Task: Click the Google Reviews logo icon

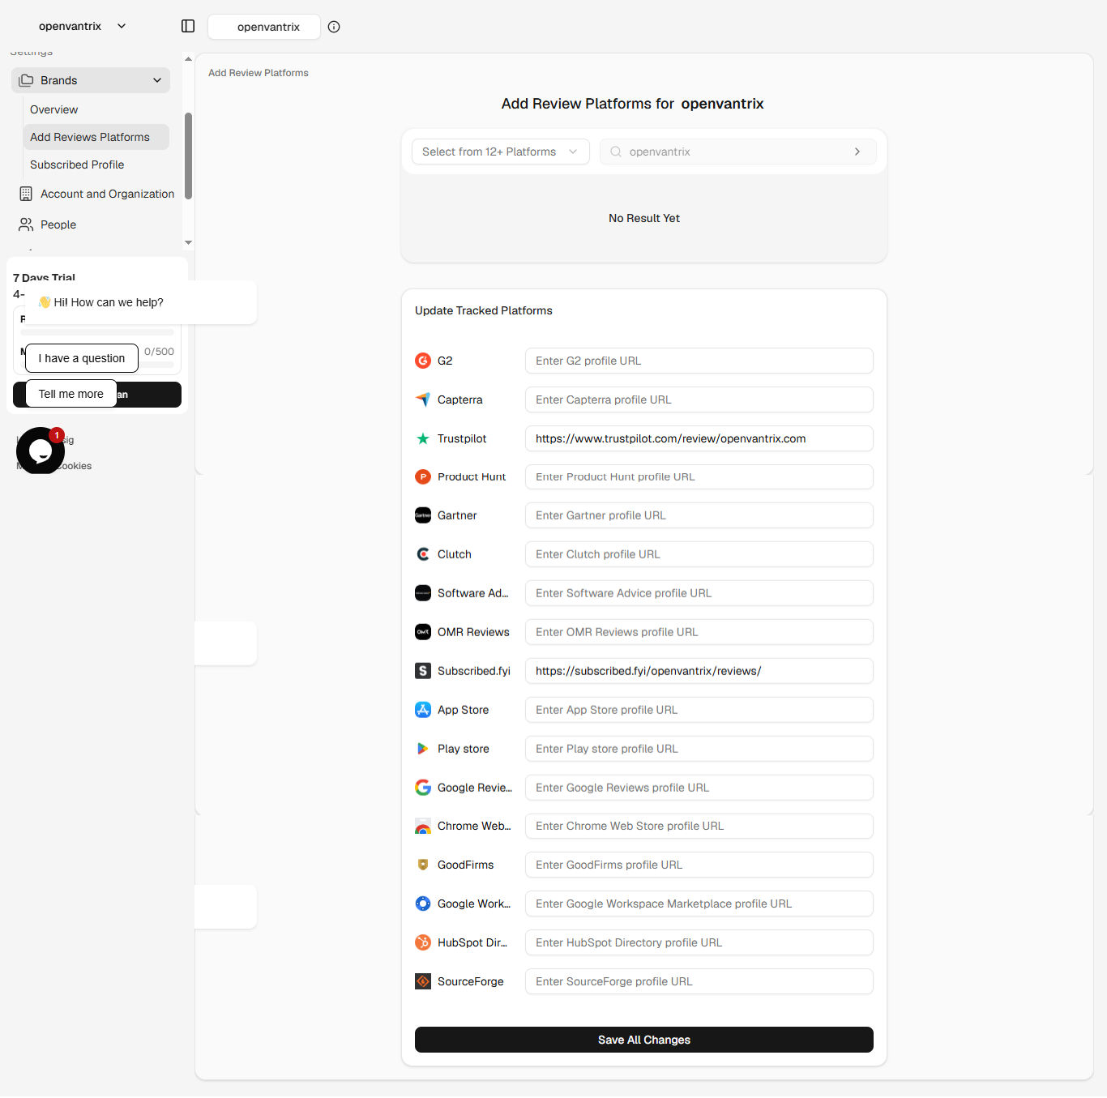Action: click(x=423, y=788)
